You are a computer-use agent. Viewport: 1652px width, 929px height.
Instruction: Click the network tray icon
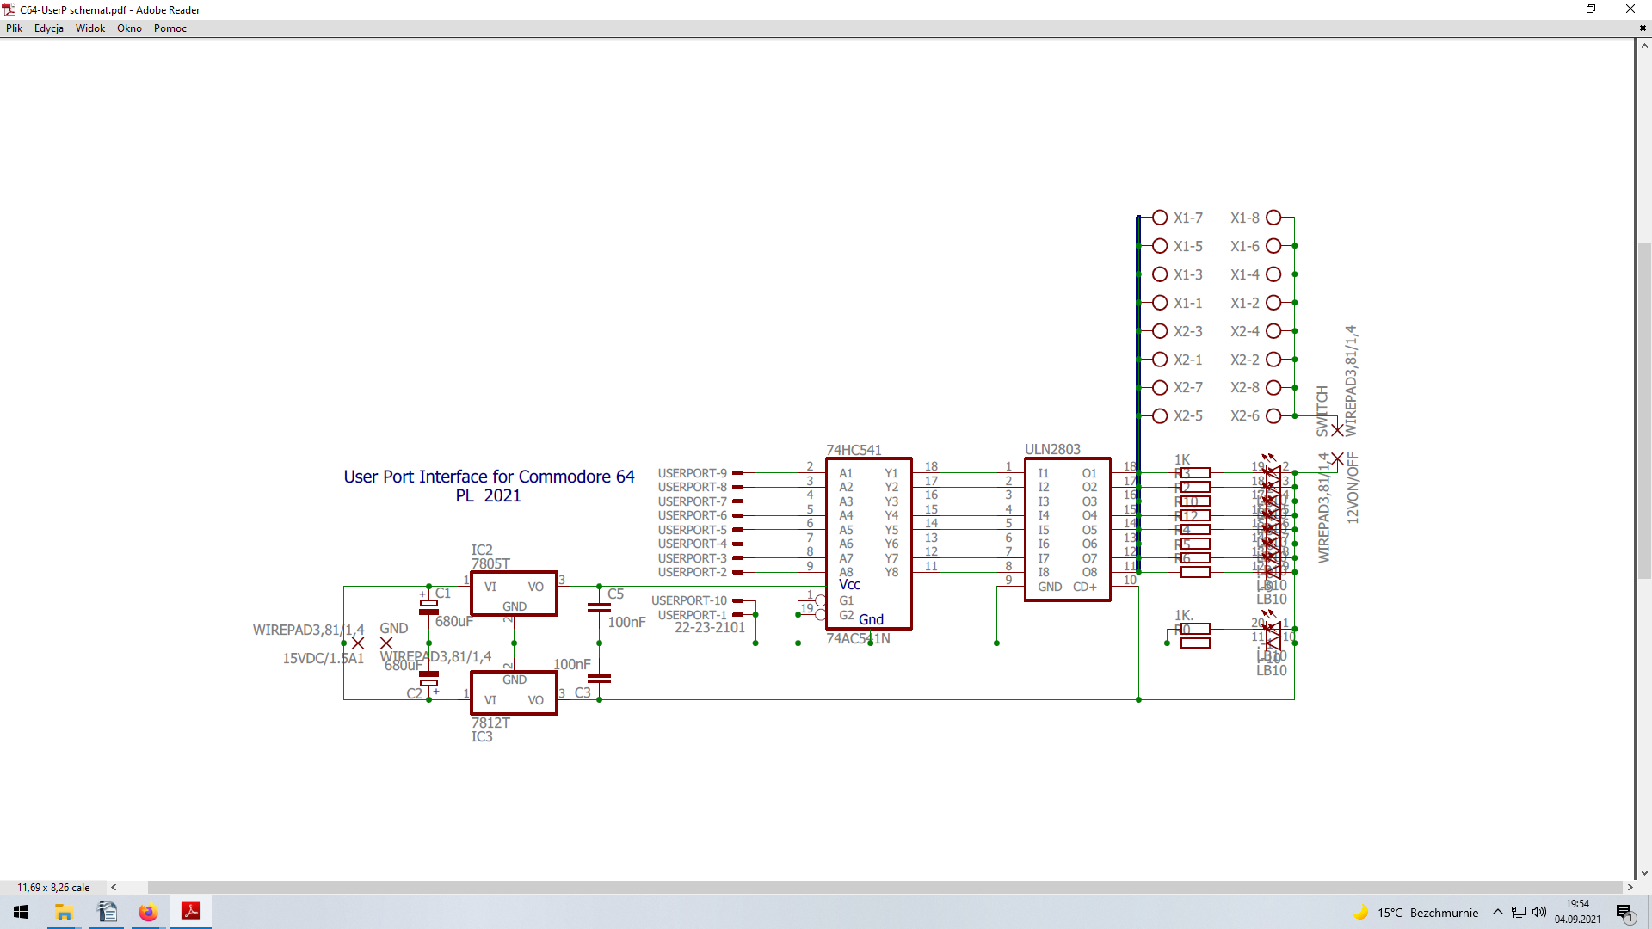[x=1519, y=913]
